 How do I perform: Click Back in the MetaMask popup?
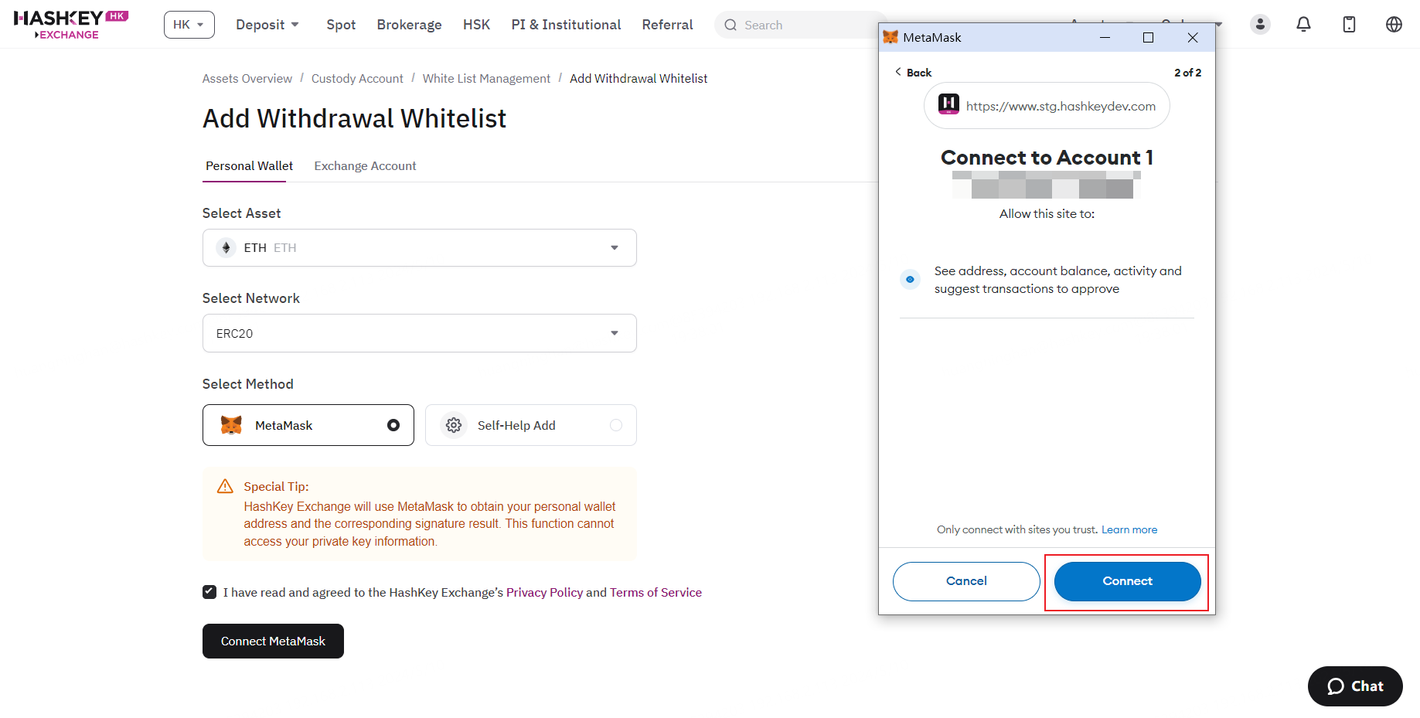[913, 72]
